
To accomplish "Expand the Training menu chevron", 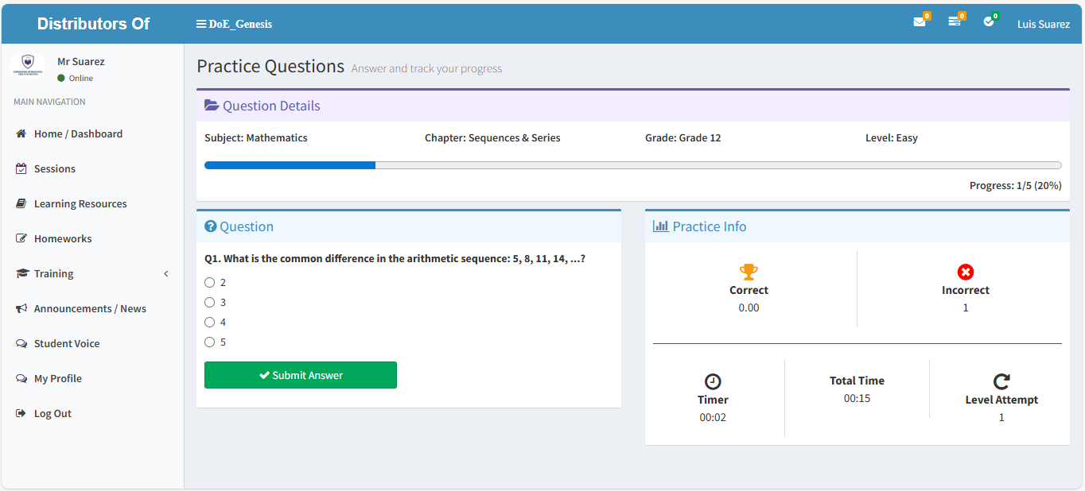I will [x=166, y=274].
